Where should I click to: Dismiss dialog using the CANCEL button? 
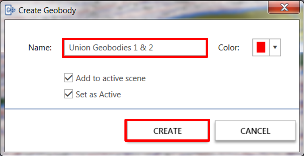pyautogui.click(x=255, y=131)
